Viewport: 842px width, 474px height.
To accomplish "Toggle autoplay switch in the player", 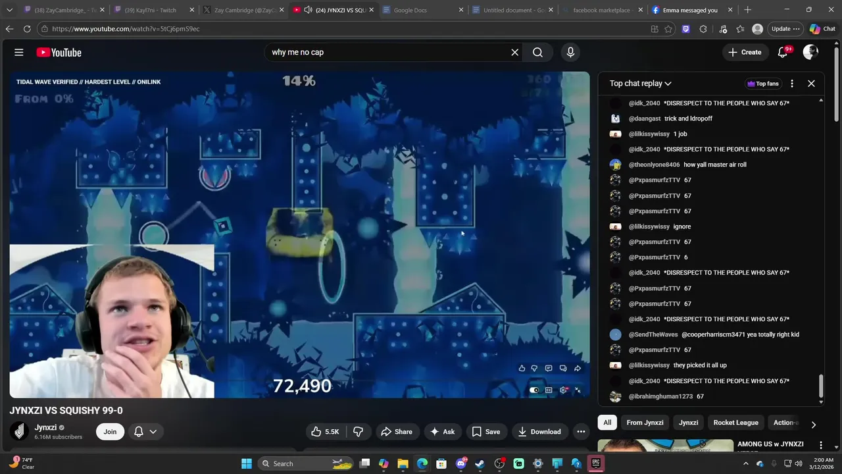I will (x=534, y=390).
